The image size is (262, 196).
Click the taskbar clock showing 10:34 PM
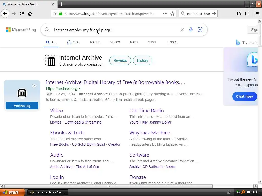253,192
